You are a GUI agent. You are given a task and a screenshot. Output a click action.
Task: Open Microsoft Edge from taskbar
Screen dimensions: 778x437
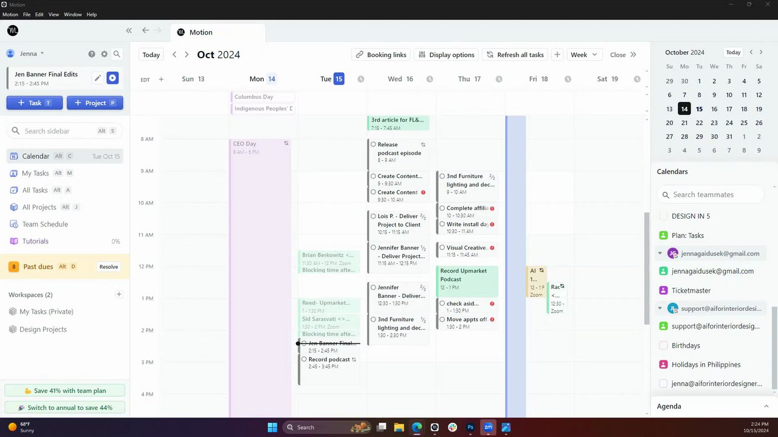pos(416,427)
